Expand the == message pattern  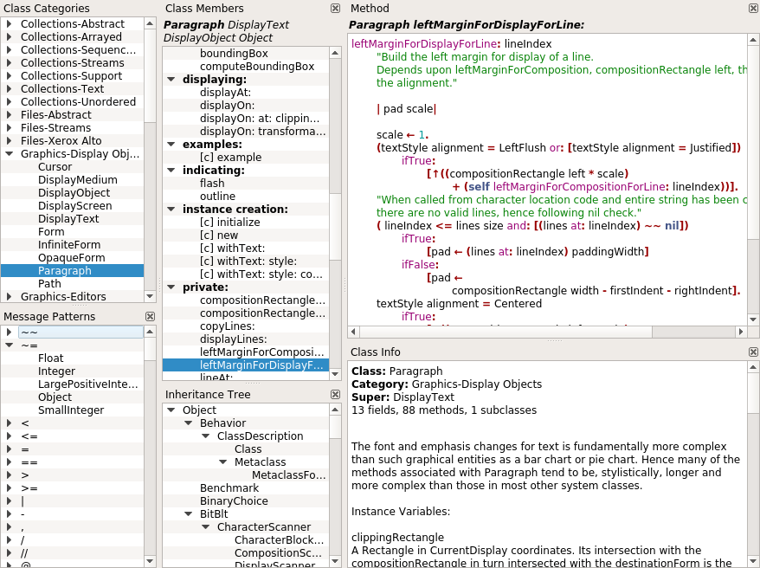pyautogui.click(x=9, y=462)
